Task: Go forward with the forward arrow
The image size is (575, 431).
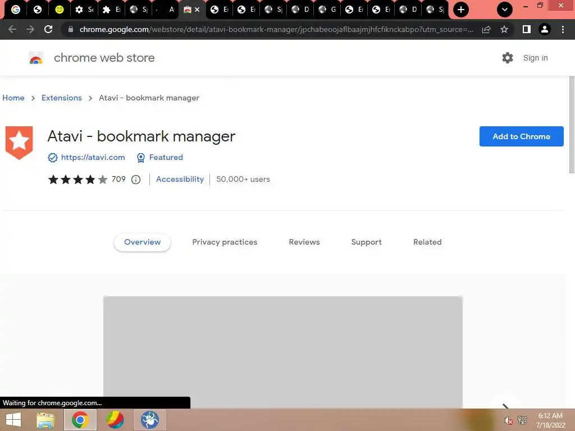Action: pyautogui.click(x=30, y=29)
